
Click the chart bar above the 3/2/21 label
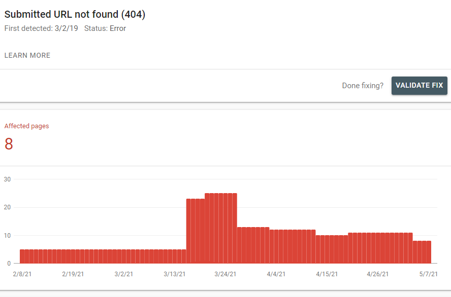(123, 256)
